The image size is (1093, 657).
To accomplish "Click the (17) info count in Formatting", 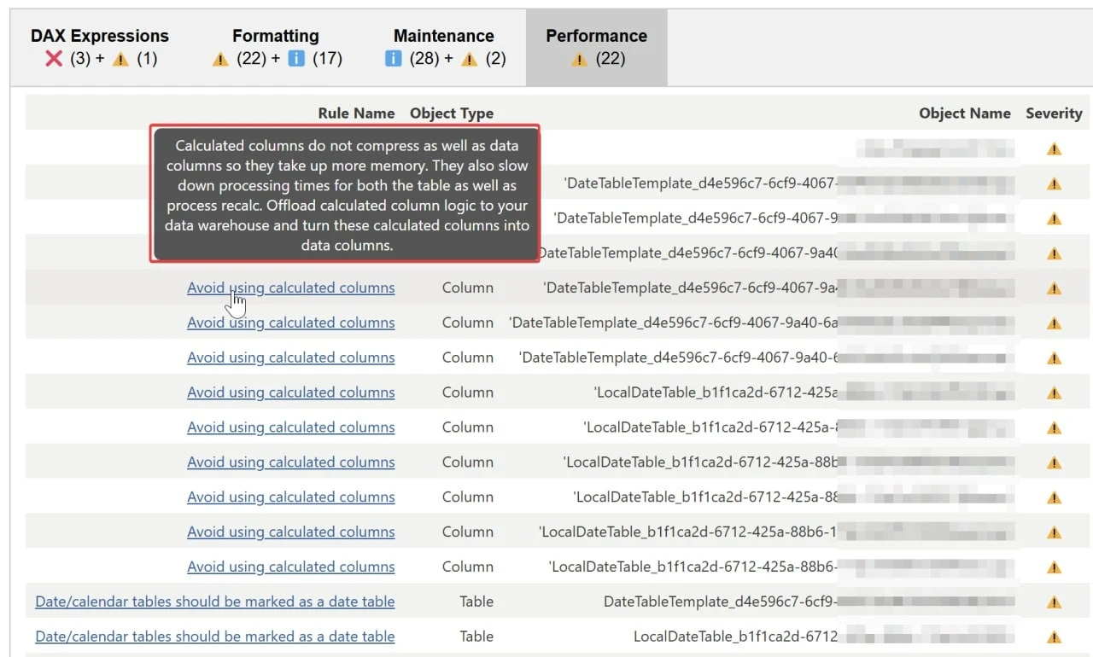I will click(x=327, y=59).
